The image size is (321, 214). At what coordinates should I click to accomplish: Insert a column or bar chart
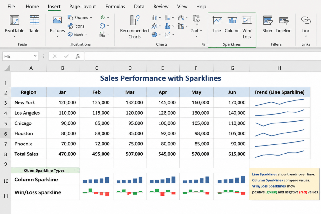pos(154,18)
